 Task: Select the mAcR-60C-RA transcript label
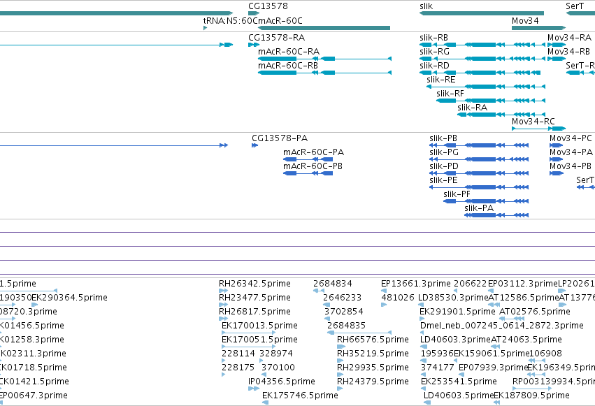288,52
